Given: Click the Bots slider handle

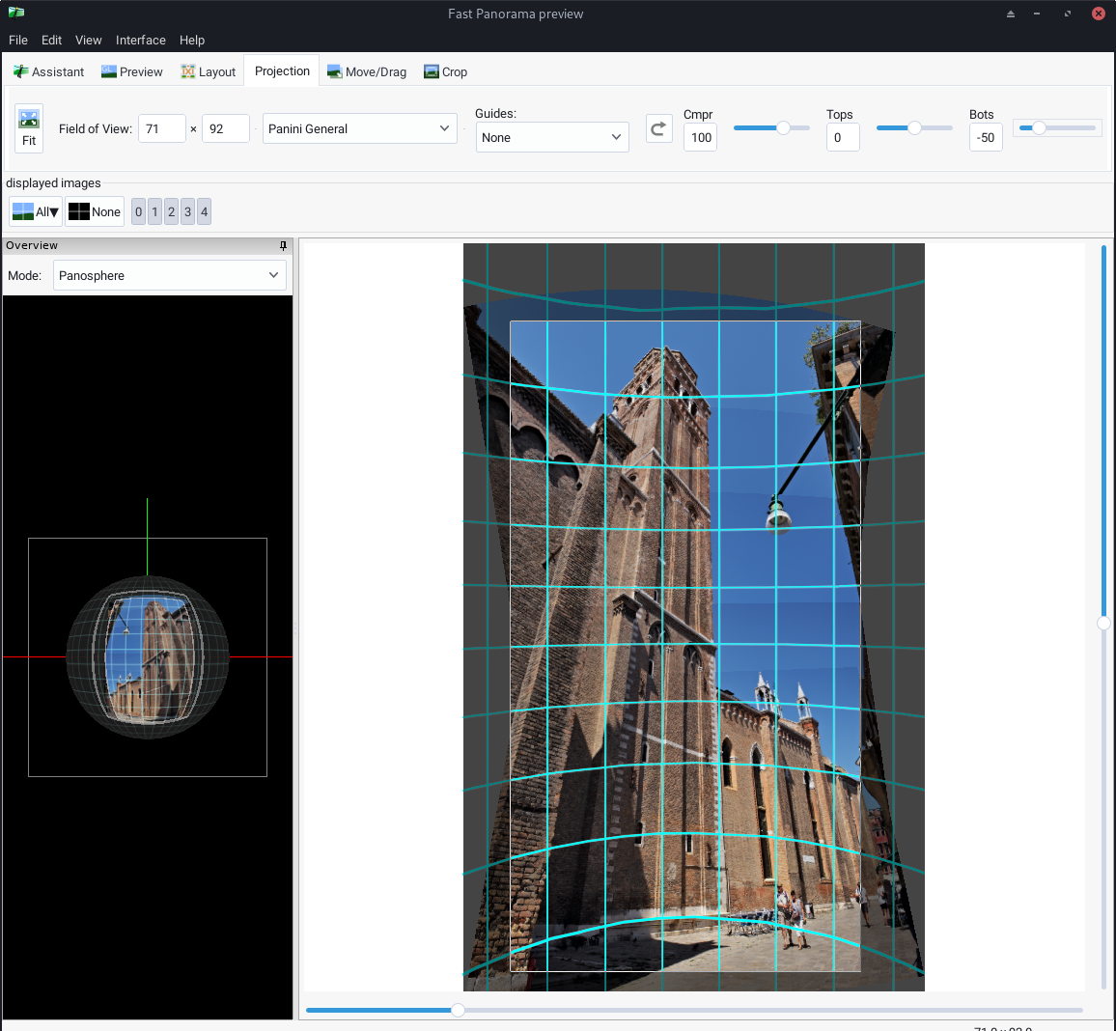Looking at the screenshot, I should [x=1039, y=128].
